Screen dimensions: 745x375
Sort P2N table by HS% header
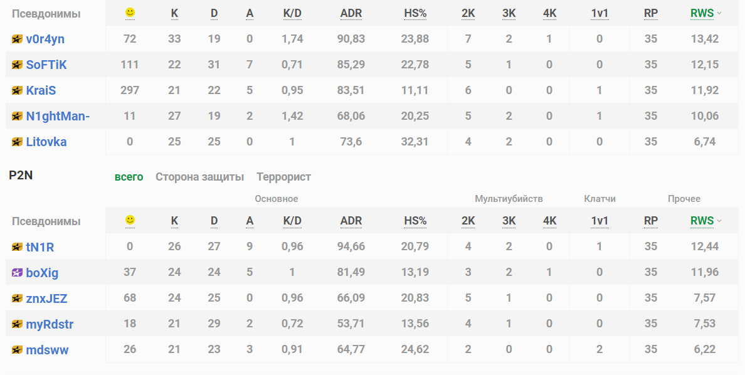pyautogui.click(x=415, y=221)
